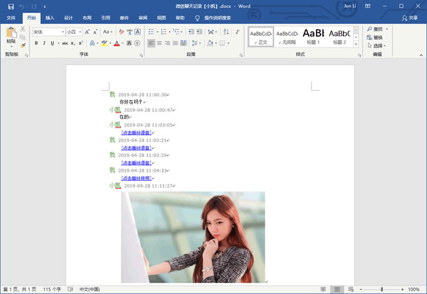
Task: Click the clear formatting eraser icon
Action: point(121,32)
